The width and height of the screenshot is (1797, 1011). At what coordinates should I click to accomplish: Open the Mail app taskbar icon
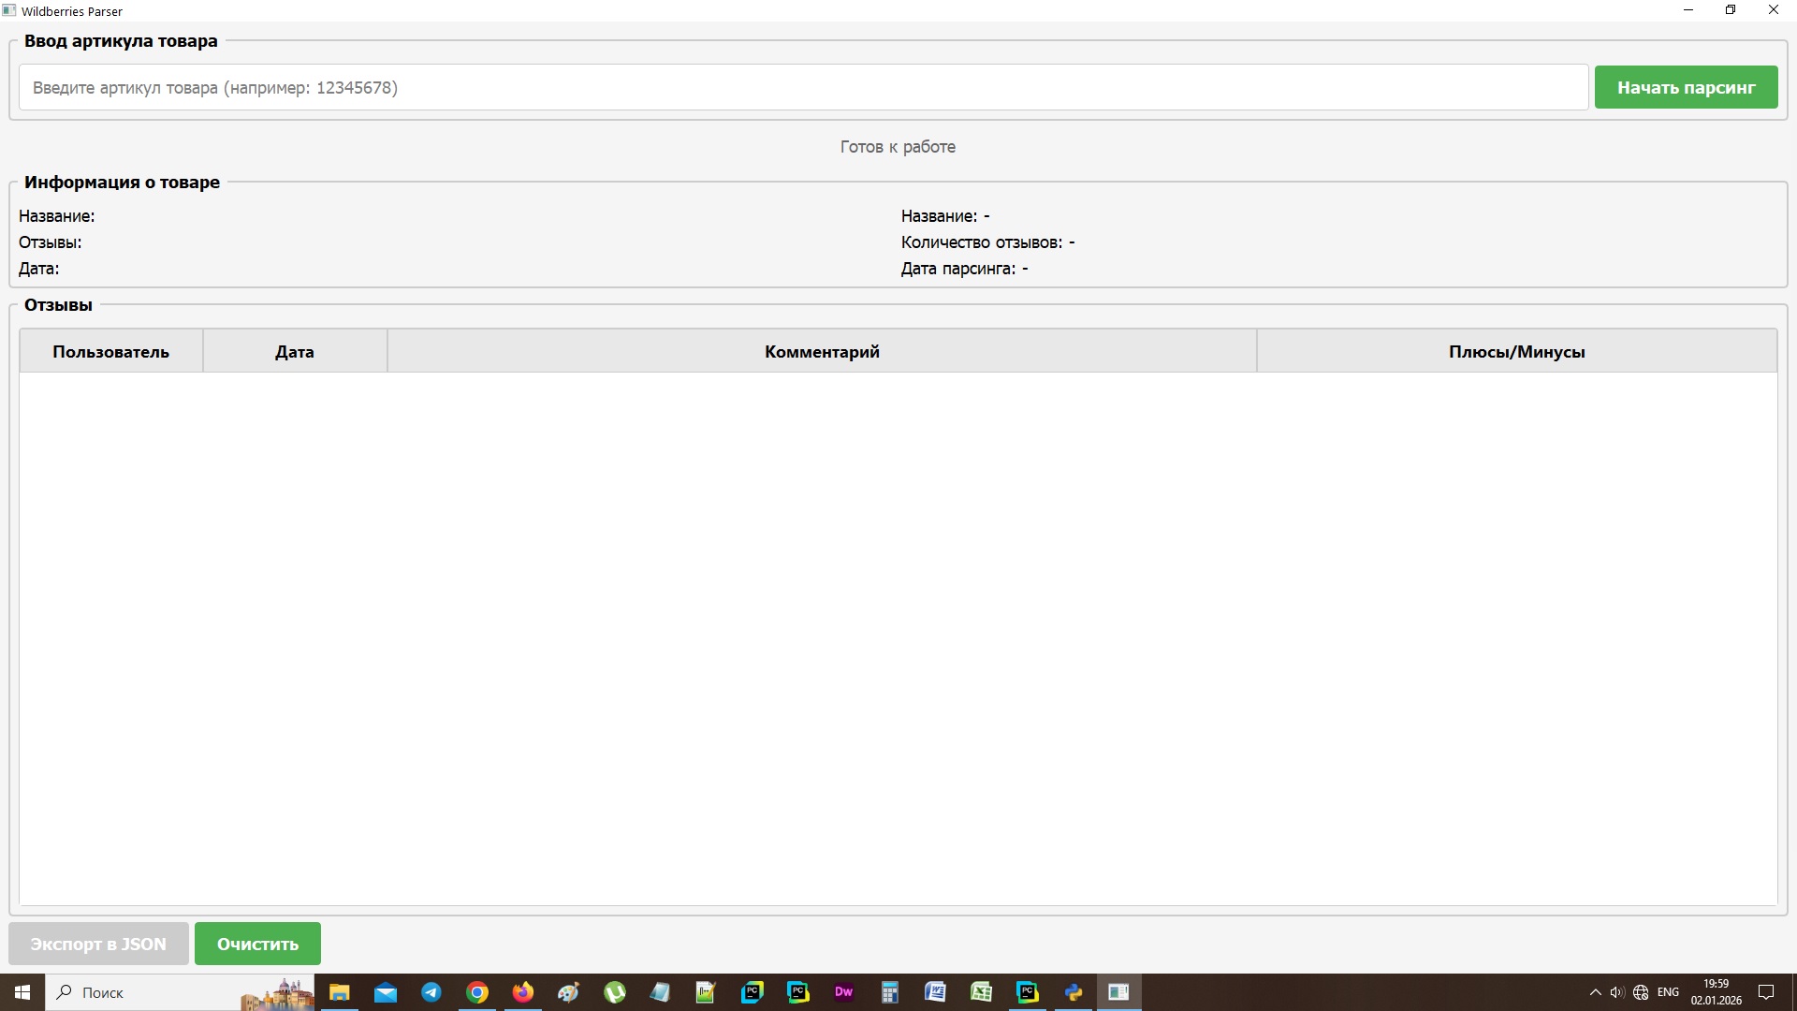[386, 992]
